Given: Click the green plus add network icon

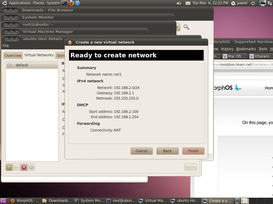Looking at the screenshot, I should [x=9, y=167].
